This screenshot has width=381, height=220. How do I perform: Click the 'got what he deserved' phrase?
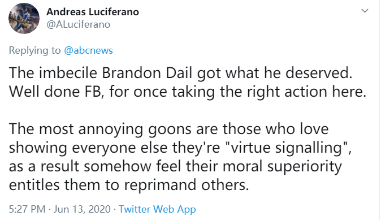pos(274,73)
